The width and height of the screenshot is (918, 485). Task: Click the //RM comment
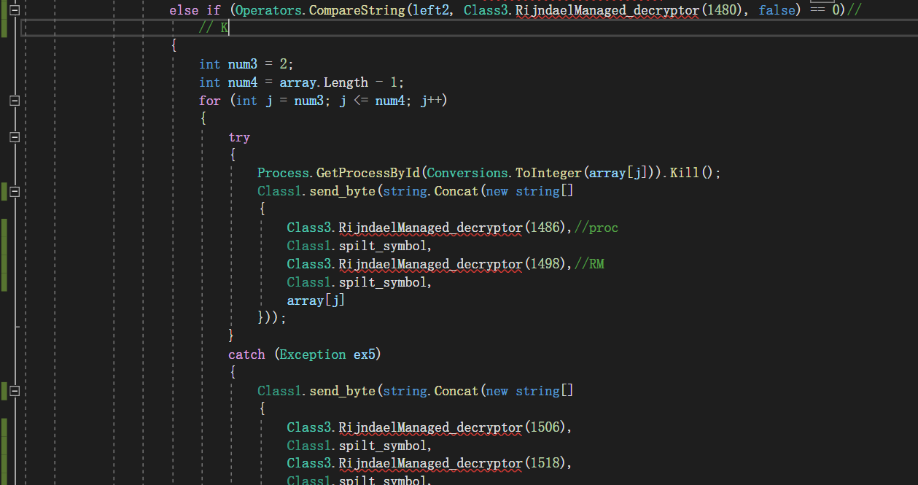(x=589, y=264)
